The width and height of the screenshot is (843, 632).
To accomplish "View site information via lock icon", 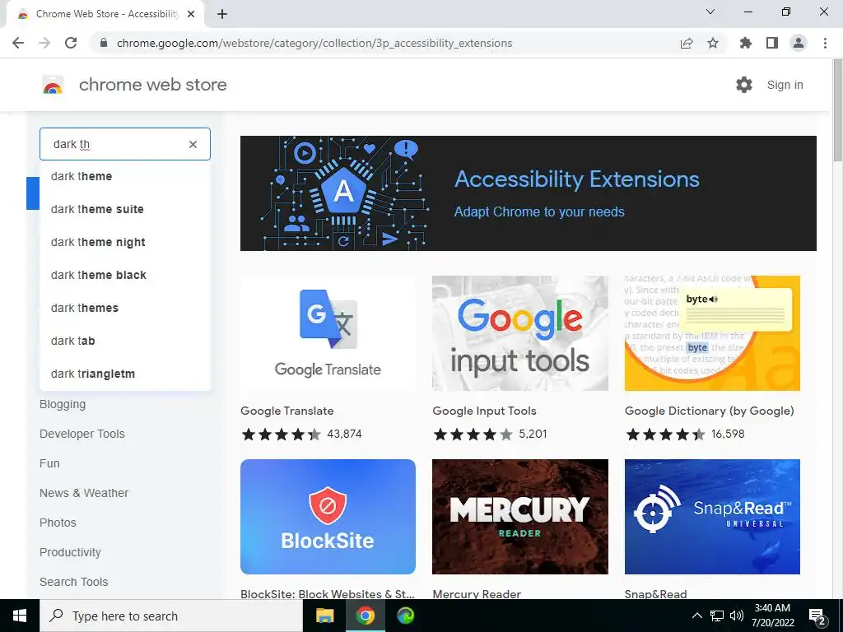I will [x=104, y=43].
